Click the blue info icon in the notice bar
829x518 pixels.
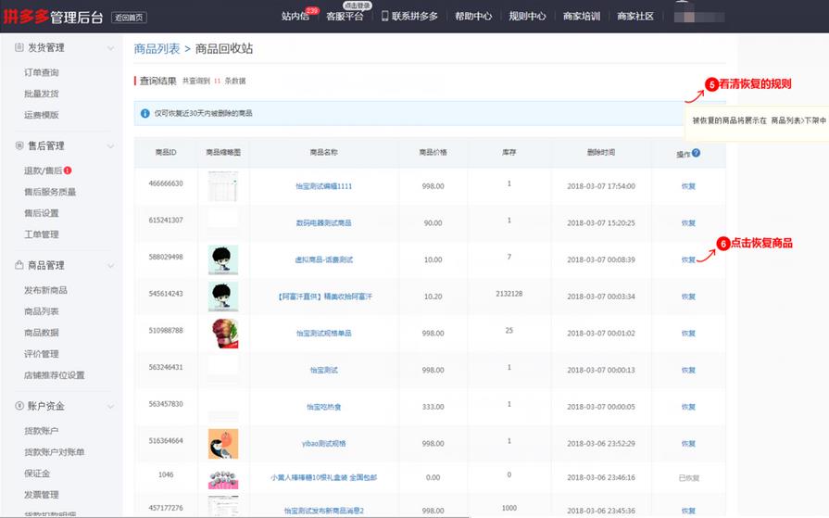(145, 113)
